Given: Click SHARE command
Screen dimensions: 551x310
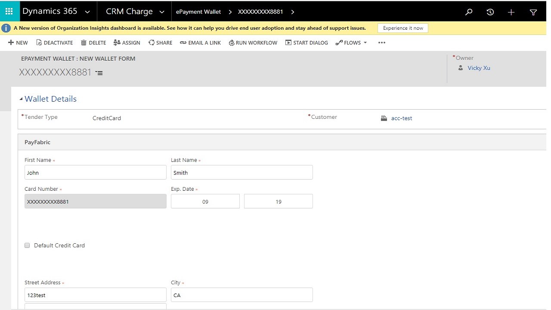Looking at the screenshot, I should (x=160, y=43).
